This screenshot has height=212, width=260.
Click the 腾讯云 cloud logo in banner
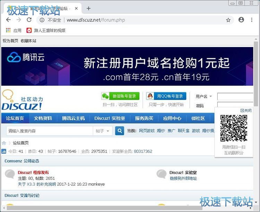click(26, 57)
